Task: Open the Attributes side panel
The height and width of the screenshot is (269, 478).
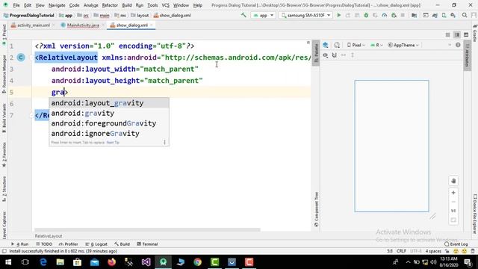Action: point(467,55)
